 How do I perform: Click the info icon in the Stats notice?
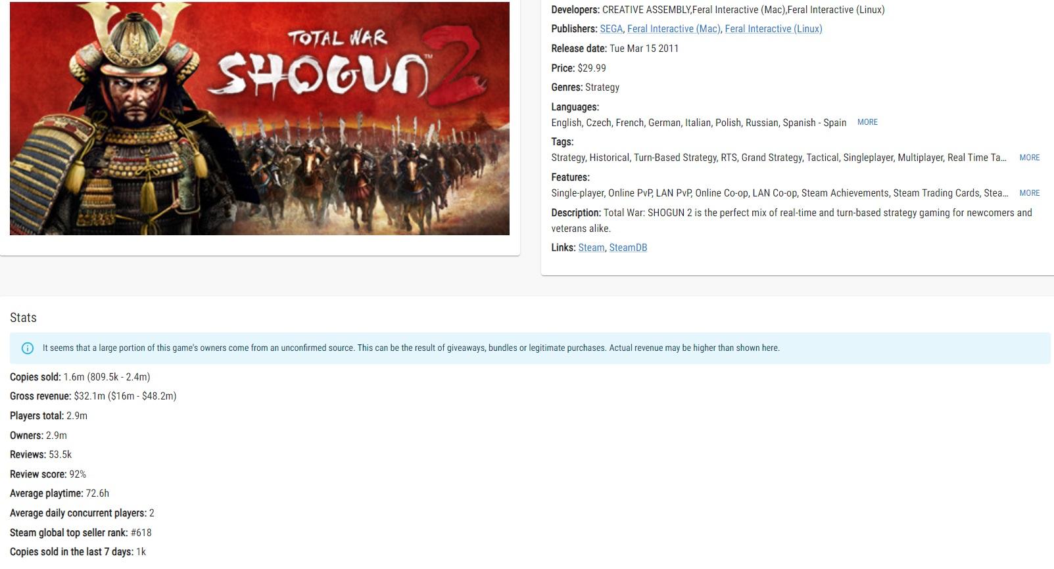[x=28, y=348]
